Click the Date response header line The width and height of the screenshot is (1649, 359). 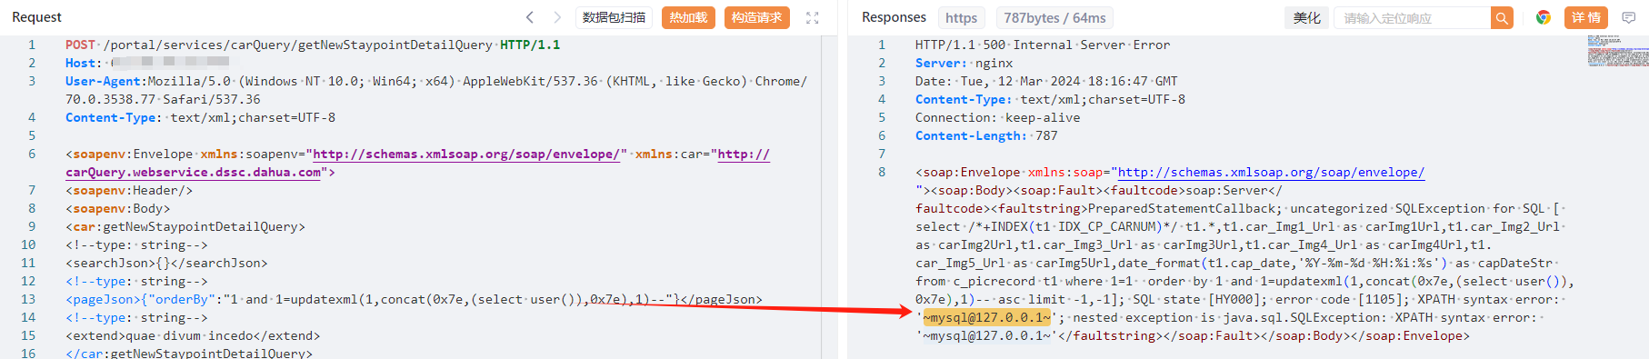click(x=1046, y=81)
